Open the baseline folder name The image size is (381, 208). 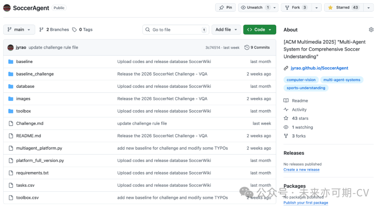click(x=24, y=62)
